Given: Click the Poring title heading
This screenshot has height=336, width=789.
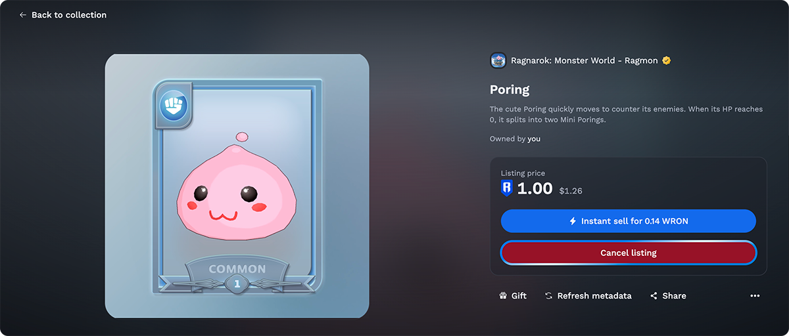Looking at the screenshot, I should (x=510, y=90).
